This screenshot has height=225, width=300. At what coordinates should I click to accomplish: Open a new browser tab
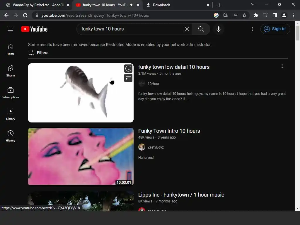coord(219,5)
